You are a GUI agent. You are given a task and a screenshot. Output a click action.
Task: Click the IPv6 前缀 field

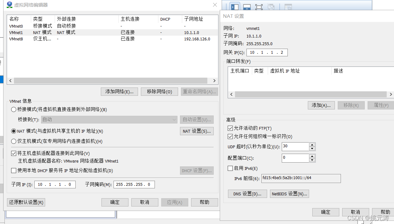coord(301,178)
